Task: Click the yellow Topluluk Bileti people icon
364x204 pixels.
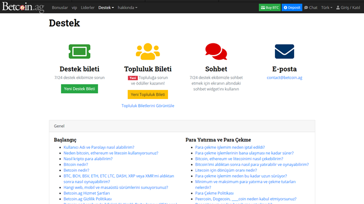Action: 148,51
